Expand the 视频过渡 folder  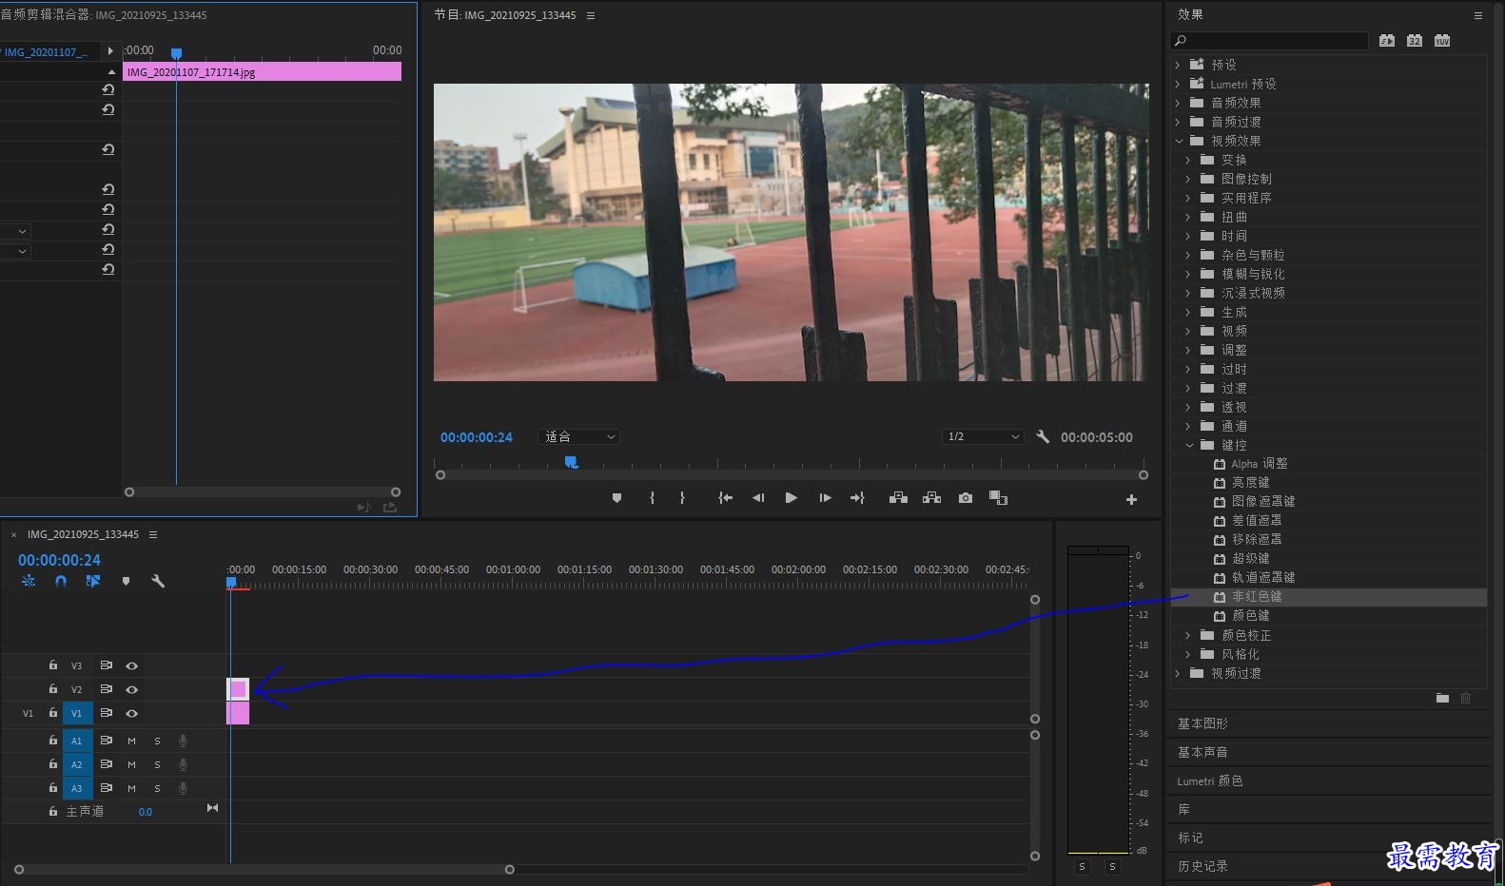tap(1178, 673)
